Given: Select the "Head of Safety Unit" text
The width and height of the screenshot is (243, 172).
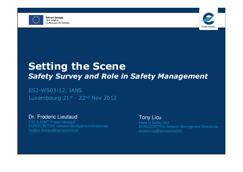Looking at the screenshot, I should 154,123.
